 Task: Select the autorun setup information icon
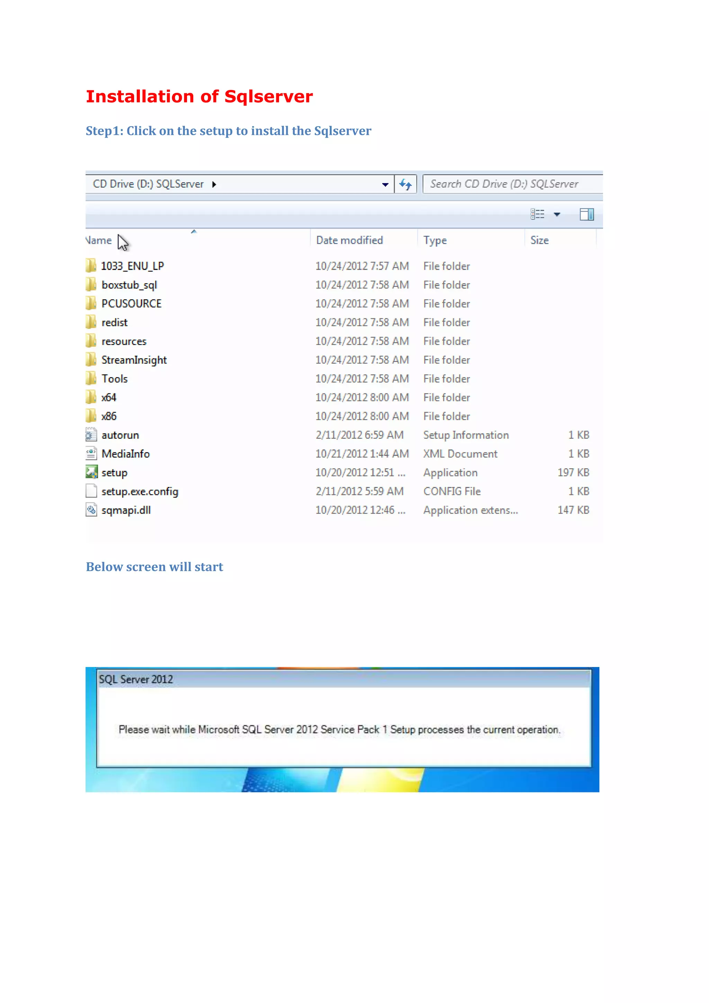(91, 435)
